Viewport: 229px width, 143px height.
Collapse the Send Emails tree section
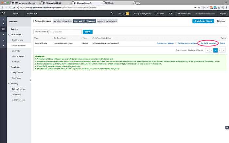pos(9,67)
